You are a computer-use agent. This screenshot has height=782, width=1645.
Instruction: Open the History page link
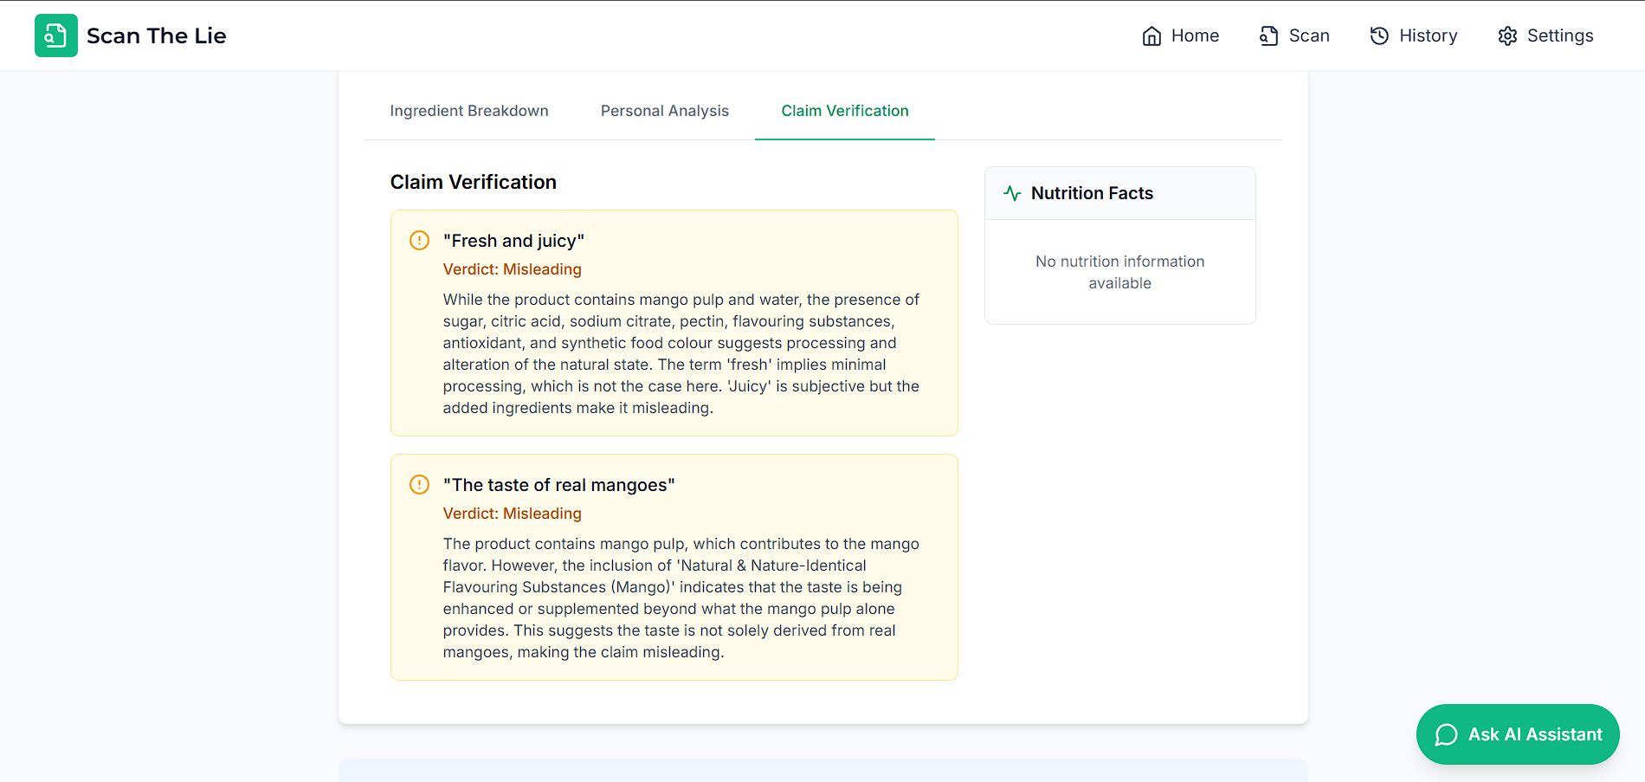(x=1428, y=36)
